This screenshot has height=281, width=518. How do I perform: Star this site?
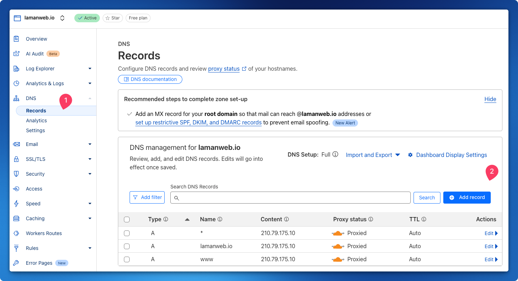[113, 18]
